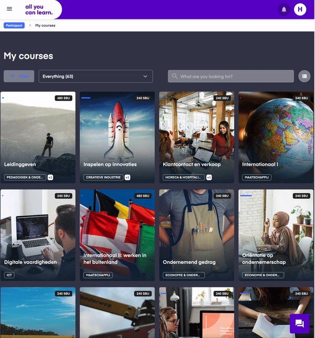Click +1 badge on Klantcontact en verkoop
The height and width of the screenshot is (338, 315).
coord(209,177)
